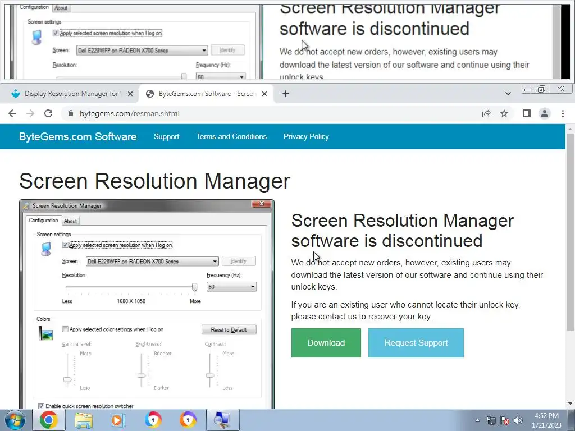Go back to the previous page
This screenshot has height=431, width=575.
[x=12, y=113]
